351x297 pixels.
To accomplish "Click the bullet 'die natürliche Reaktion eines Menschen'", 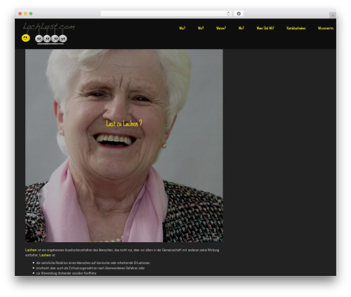I will [x=93, y=263].
